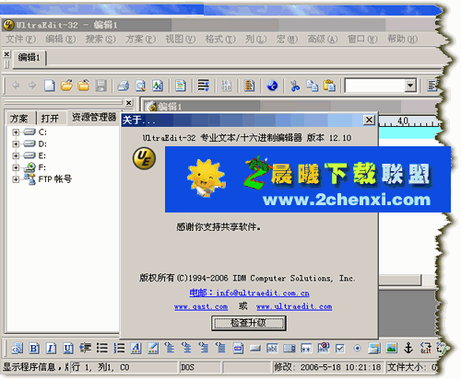Viewport: 461px width, 379px height.
Task: Insert HTML radio button via dot icon
Action: click(357, 348)
